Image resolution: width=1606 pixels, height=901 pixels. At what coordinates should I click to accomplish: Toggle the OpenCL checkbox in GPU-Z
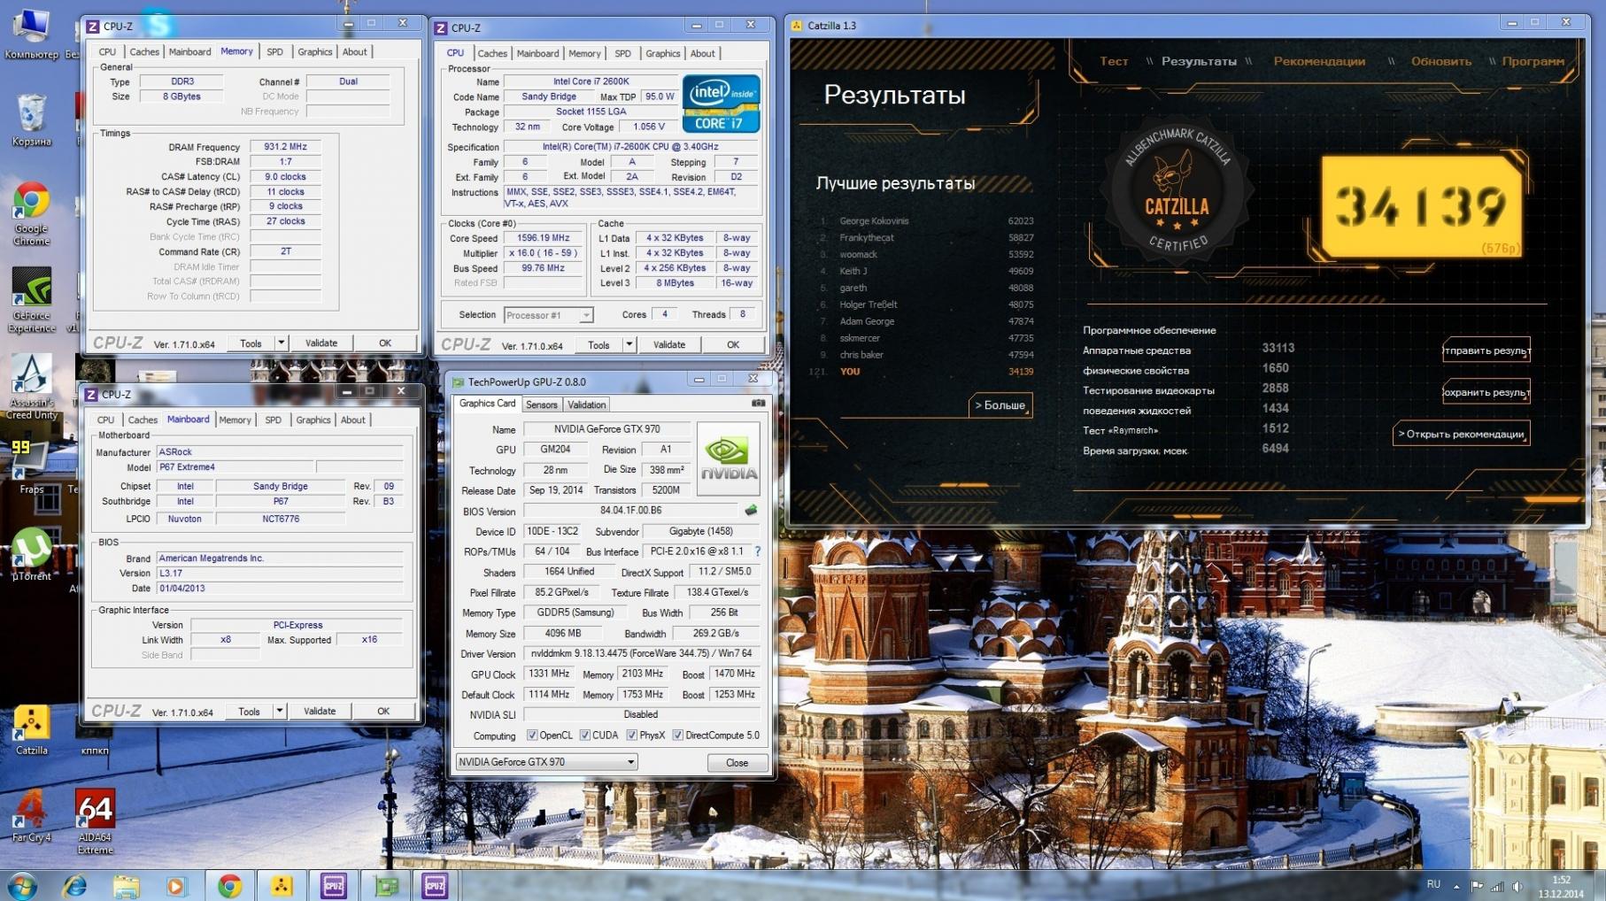click(532, 735)
